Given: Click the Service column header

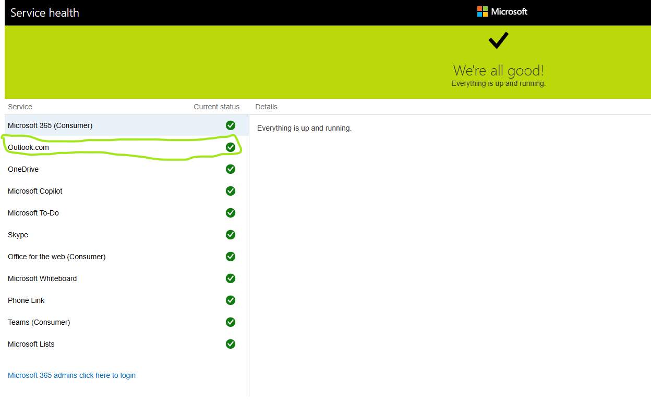Looking at the screenshot, I should tap(20, 107).
